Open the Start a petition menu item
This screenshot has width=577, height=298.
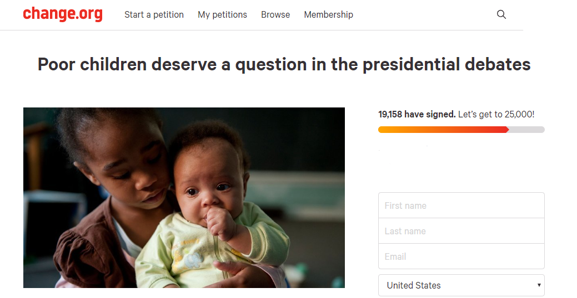click(x=154, y=15)
